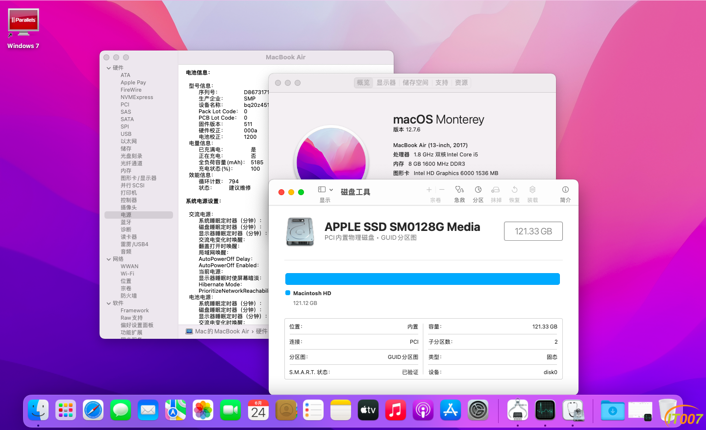This screenshot has height=430, width=706.
Task: Open Music from the Dock
Action: pos(396,410)
